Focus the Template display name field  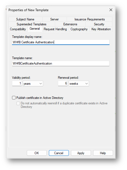click(x=61, y=42)
